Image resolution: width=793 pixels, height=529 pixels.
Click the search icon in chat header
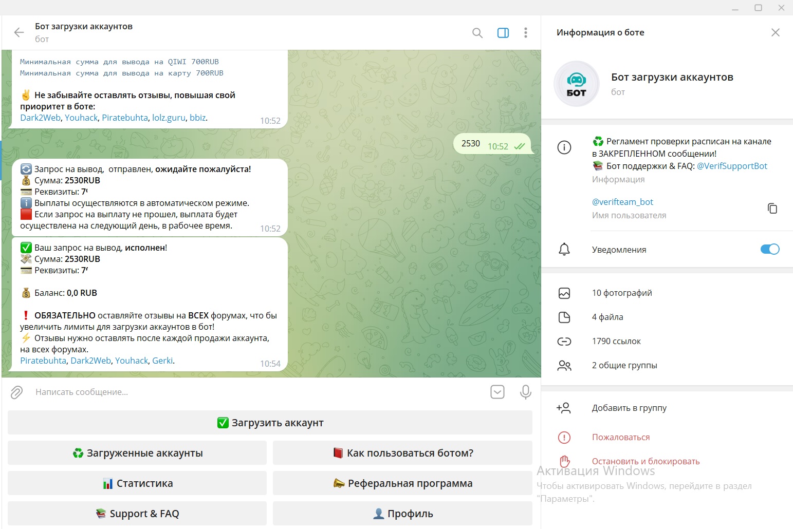477,33
